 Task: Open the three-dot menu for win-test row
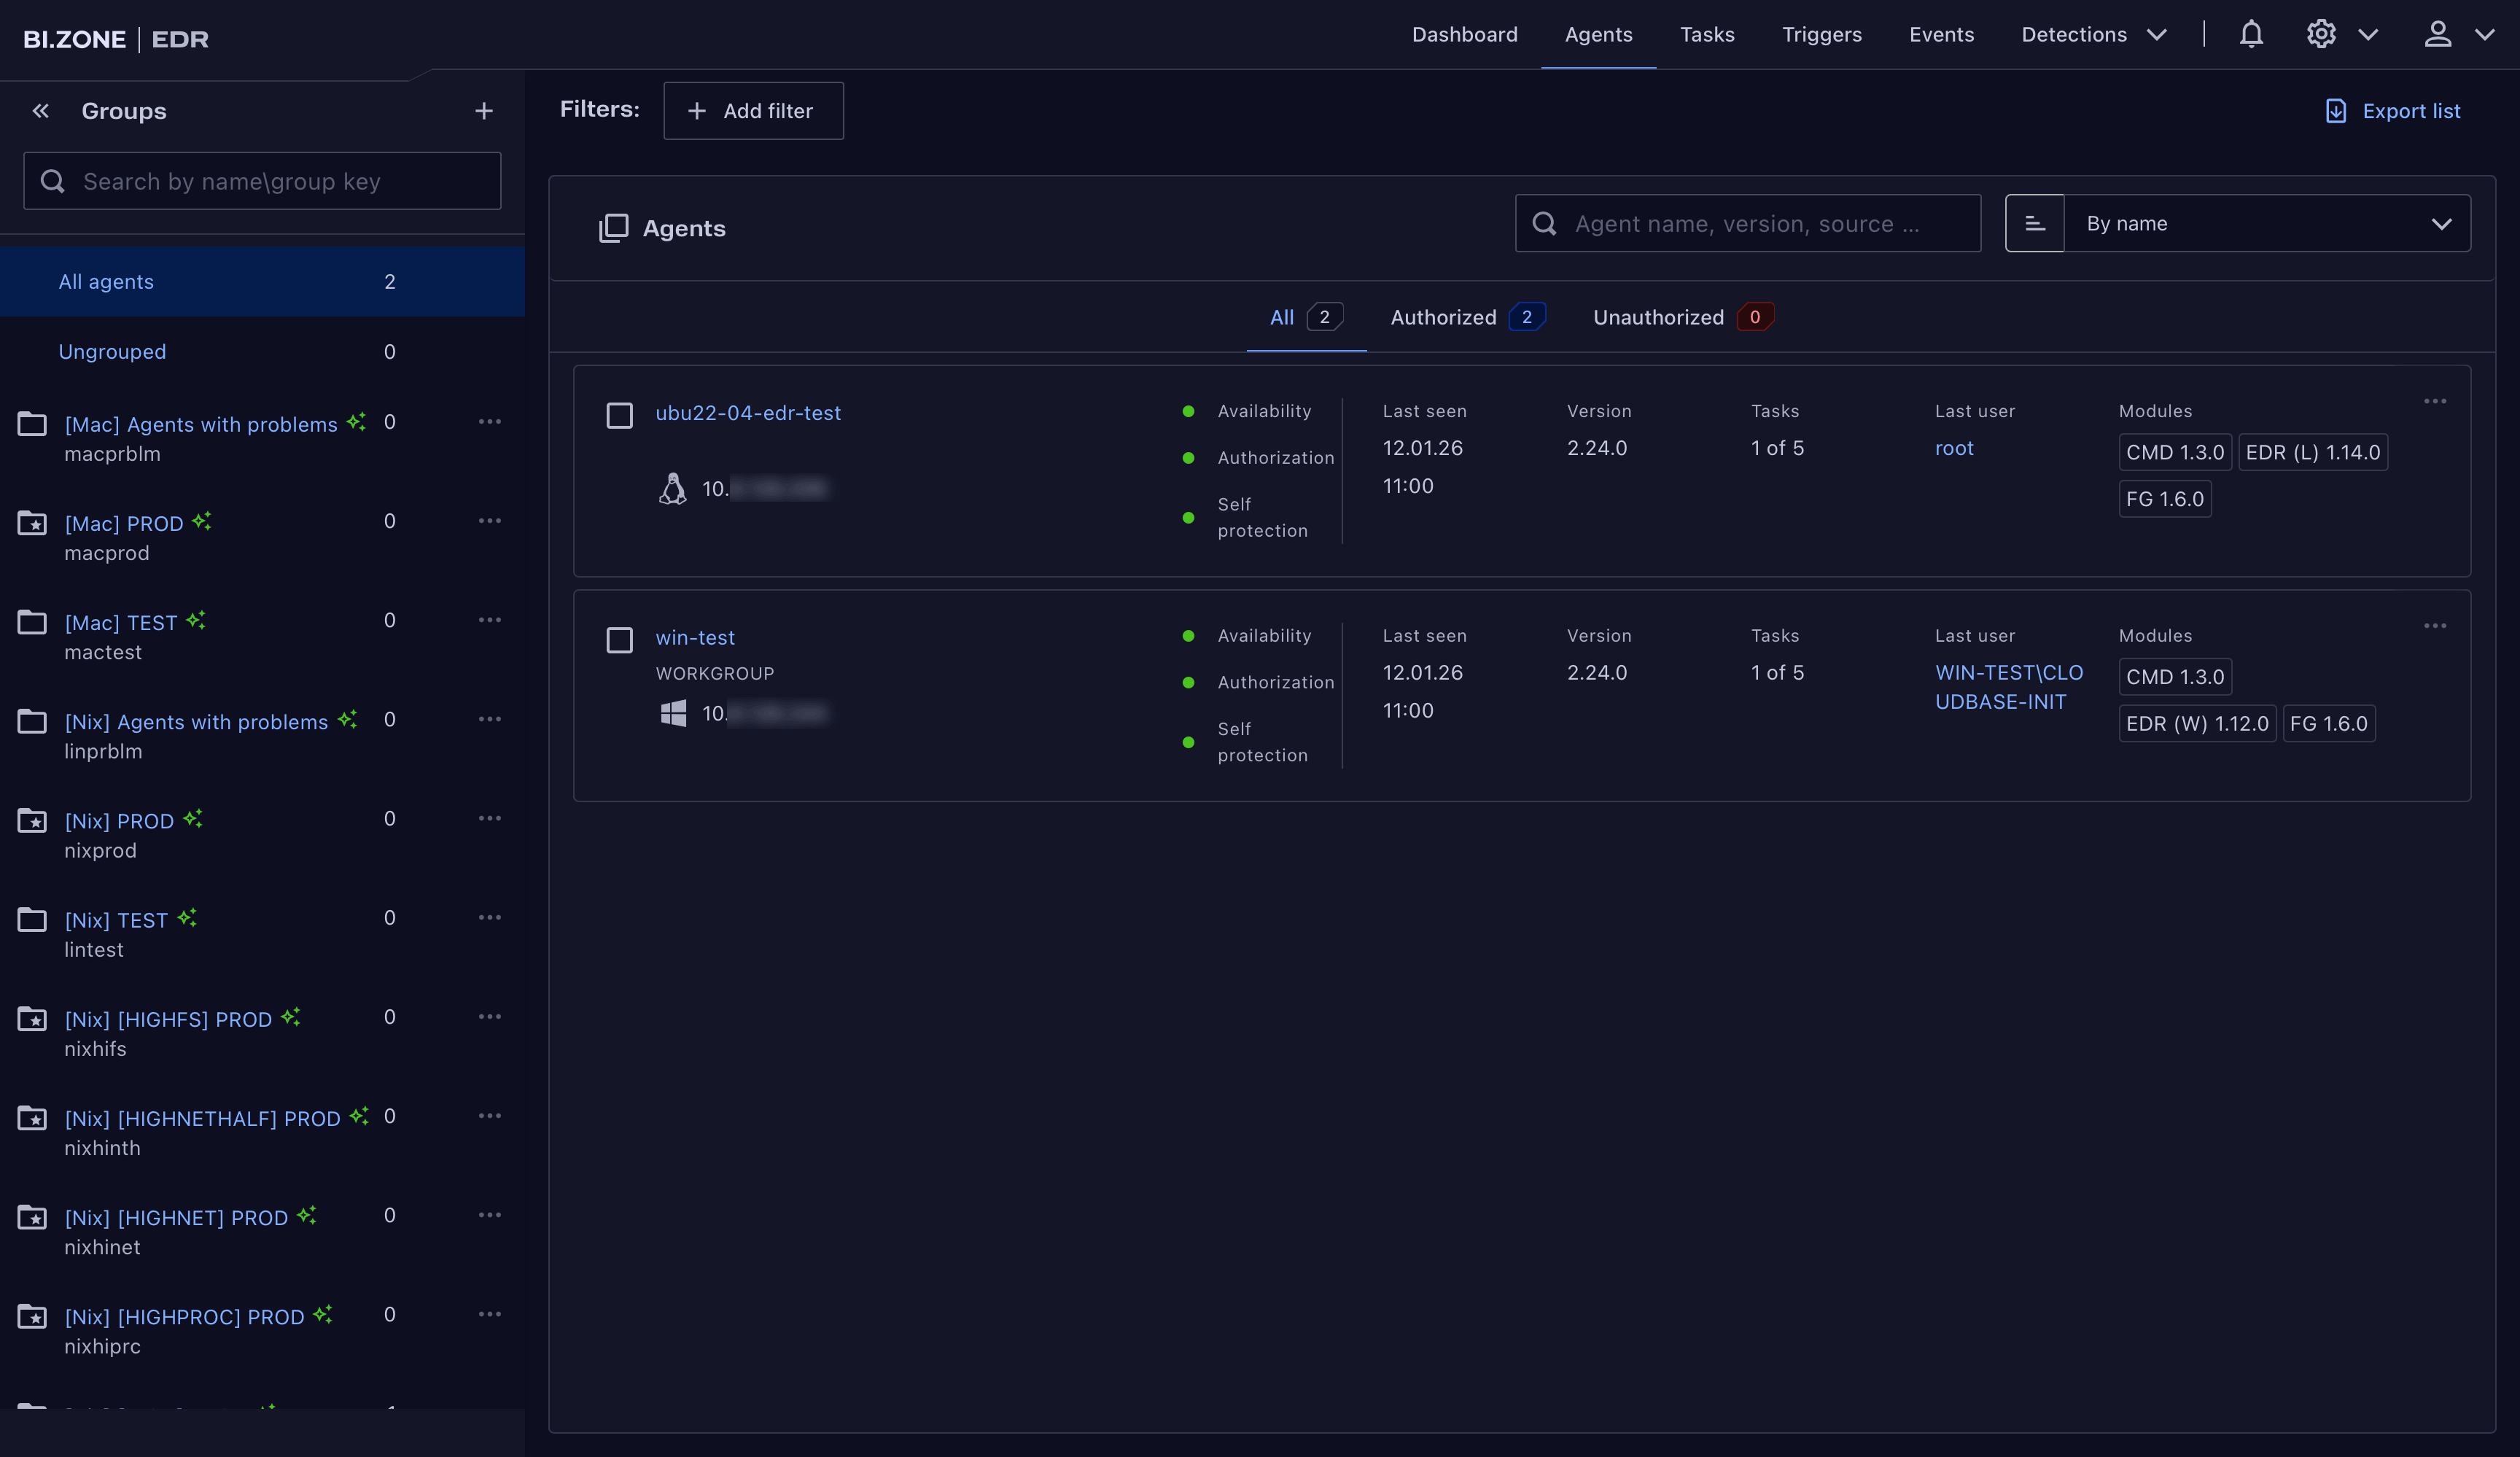pos(2435,625)
